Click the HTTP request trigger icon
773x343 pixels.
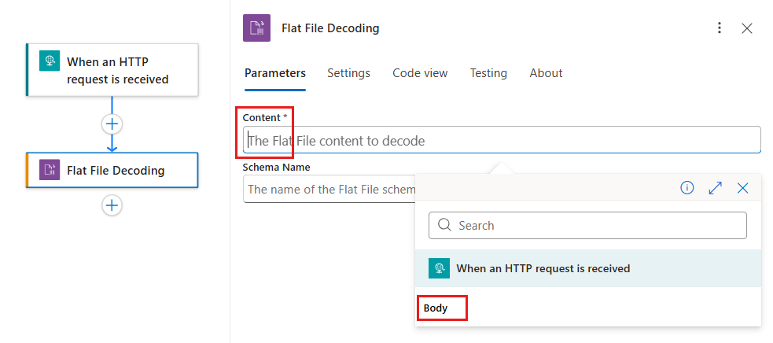[x=50, y=62]
